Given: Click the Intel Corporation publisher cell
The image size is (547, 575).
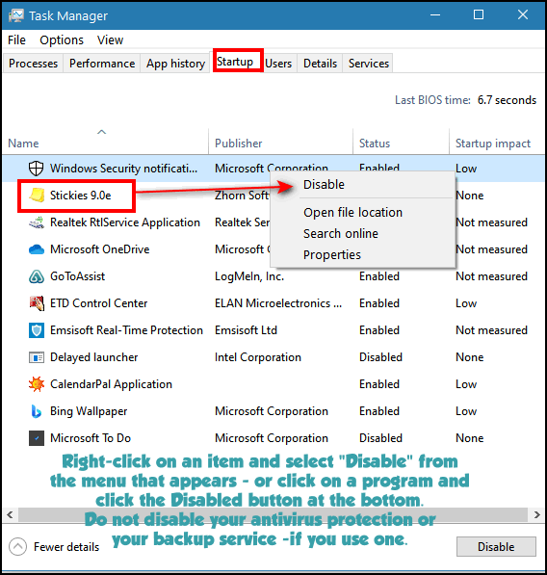Looking at the screenshot, I should click(x=258, y=357).
